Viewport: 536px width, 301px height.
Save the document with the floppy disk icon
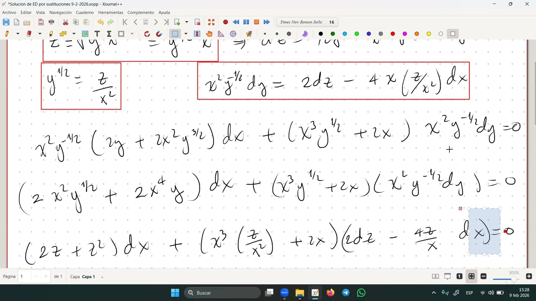6,22
